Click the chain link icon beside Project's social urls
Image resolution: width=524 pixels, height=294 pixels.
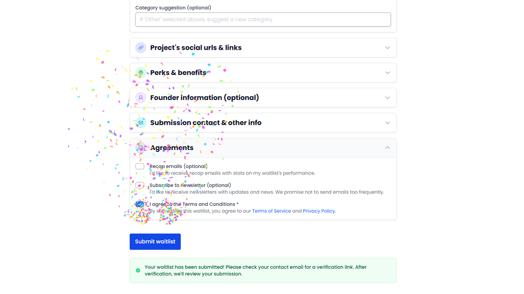click(141, 48)
